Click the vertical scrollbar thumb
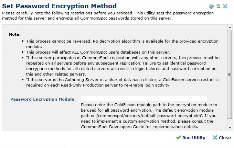This screenshot has width=234, height=148. click(230, 74)
